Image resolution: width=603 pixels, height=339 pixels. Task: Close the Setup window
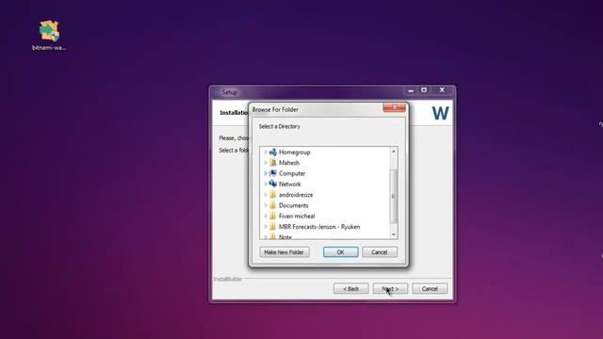click(x=442, y=90)
